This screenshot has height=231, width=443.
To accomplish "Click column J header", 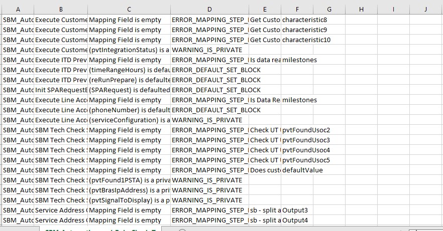I will point(425,9).
